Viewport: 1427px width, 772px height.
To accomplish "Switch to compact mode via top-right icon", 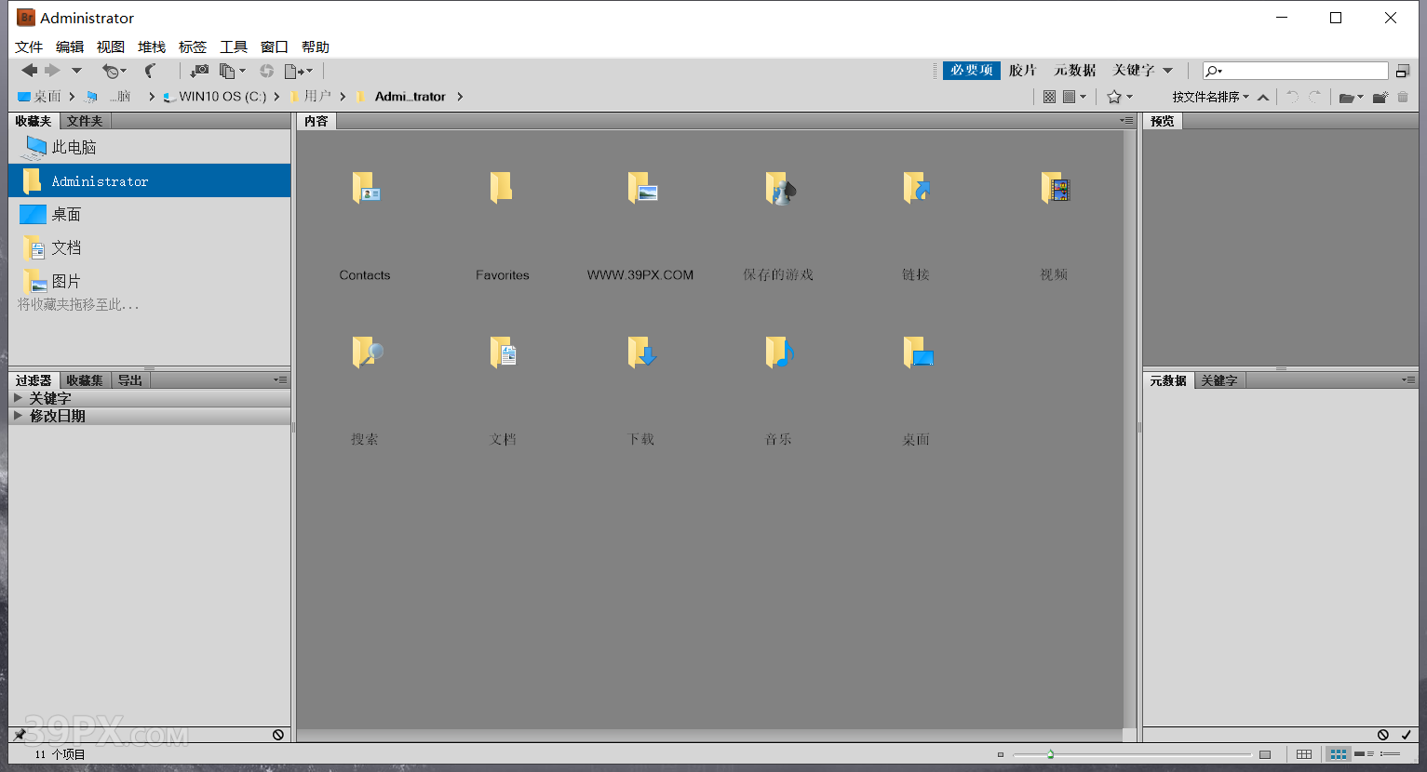I will 1403,71.
